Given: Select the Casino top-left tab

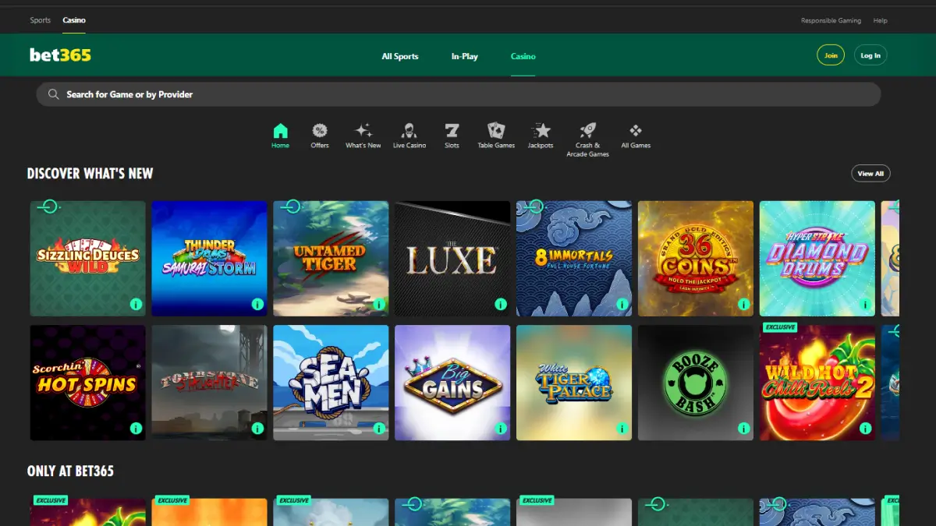Looking at the screenshot, I should coord(74,20).
